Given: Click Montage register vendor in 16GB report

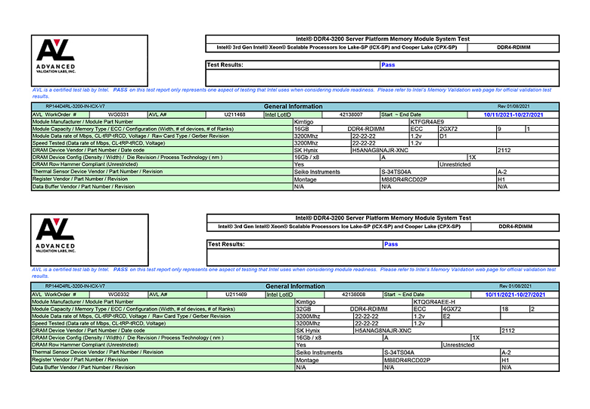Looking at the screenshot, I should 305,180.
